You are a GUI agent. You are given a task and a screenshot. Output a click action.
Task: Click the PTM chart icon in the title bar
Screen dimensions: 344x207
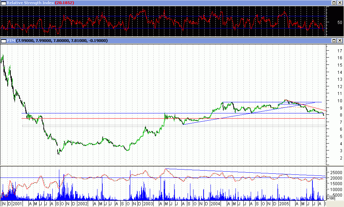coord(3,41)
